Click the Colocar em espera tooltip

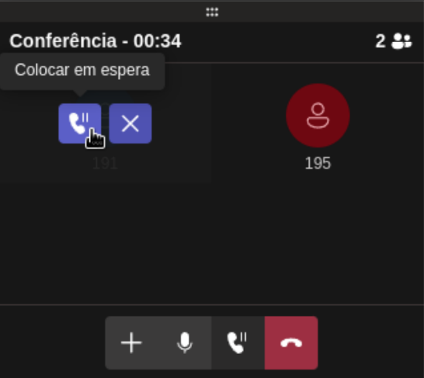82,71
